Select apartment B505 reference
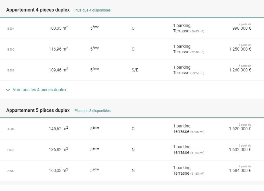Image resolution: width=264 pixels, height=191 pixels. pyautogui.click(x=11, y=49)
